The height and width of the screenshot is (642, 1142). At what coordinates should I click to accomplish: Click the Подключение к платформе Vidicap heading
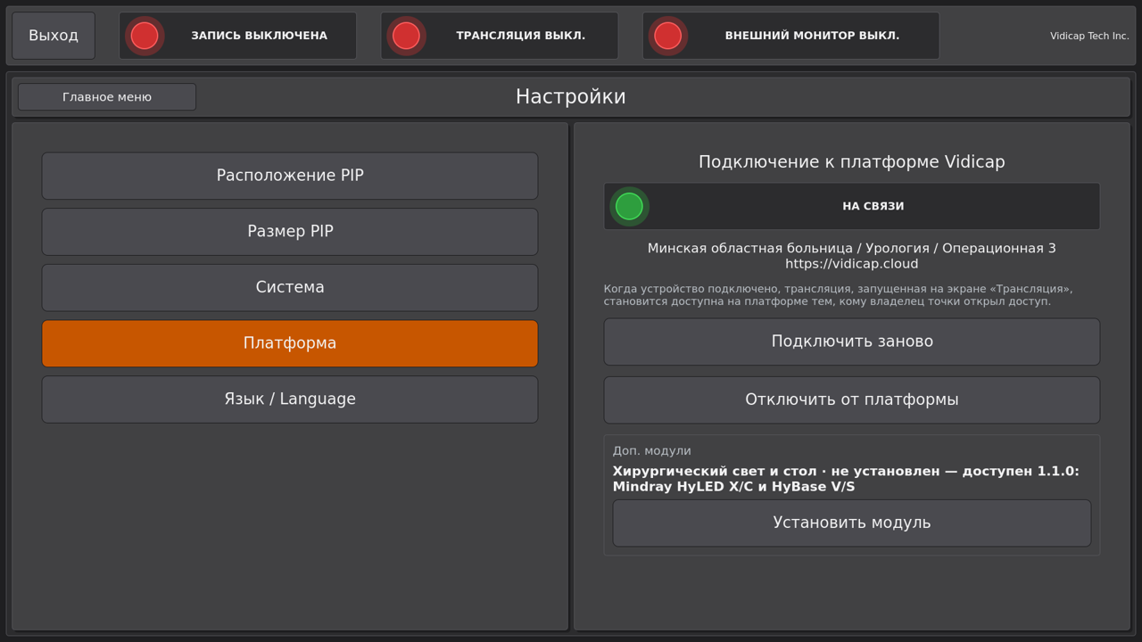point(852,161)
